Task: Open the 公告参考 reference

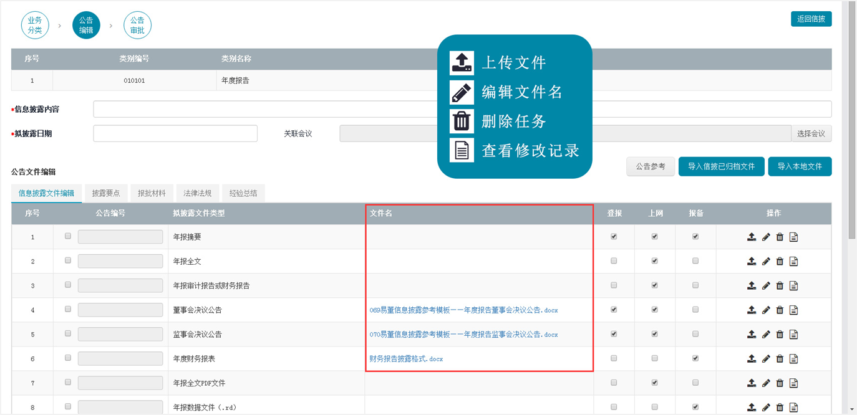Action: coord(651,166)
